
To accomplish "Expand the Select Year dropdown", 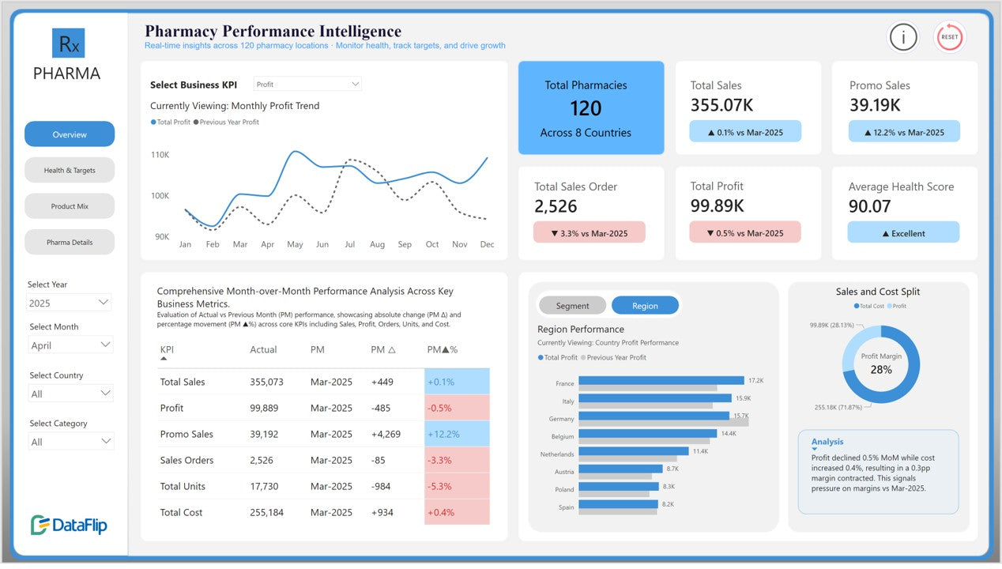I will point(70,303).
